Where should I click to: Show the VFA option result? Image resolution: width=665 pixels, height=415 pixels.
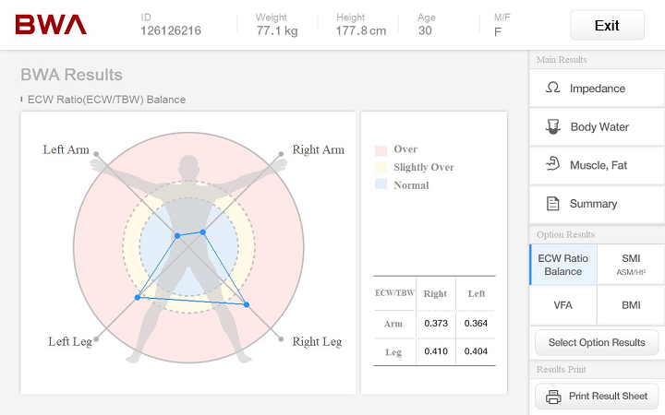[x=562, y=304]
